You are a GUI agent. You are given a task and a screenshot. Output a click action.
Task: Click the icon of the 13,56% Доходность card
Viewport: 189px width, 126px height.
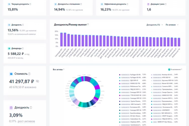pyautogui.click(x=9, y=25)
